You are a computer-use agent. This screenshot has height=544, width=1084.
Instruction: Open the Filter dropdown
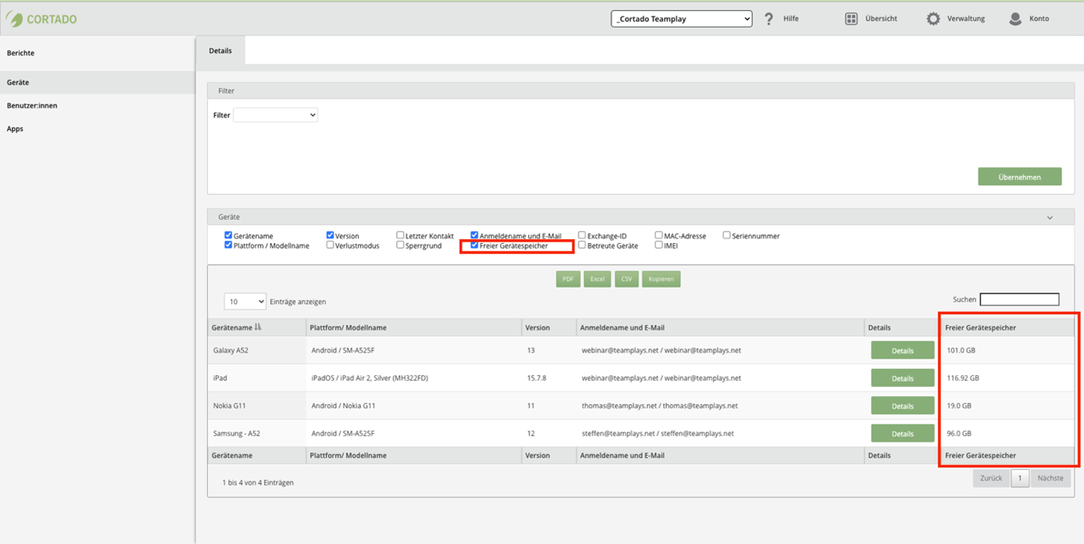(275, 115)
